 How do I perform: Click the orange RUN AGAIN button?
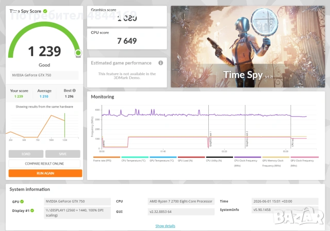[45, 173]
